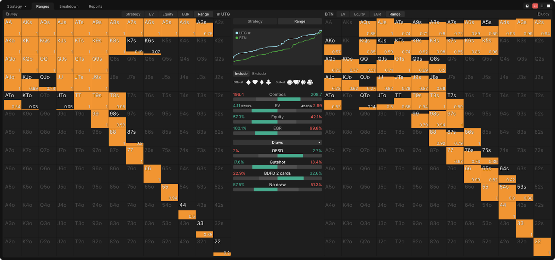Click the Equity comparison bar
The image size is (555, 260).
tap(277, 122)
